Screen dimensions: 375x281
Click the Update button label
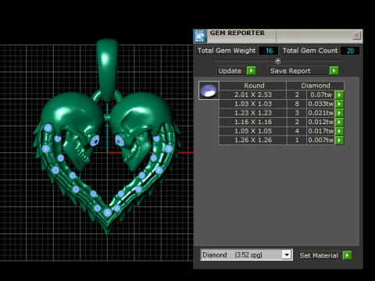(230, 71)
